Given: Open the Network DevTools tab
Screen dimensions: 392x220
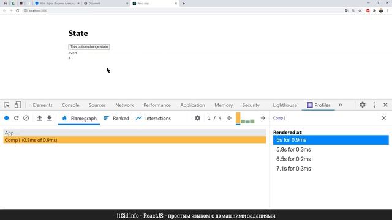Looking at the screenshot, I should (x=124, y=105).
